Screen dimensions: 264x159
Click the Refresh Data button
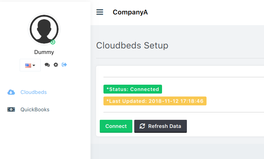(161, 126)
